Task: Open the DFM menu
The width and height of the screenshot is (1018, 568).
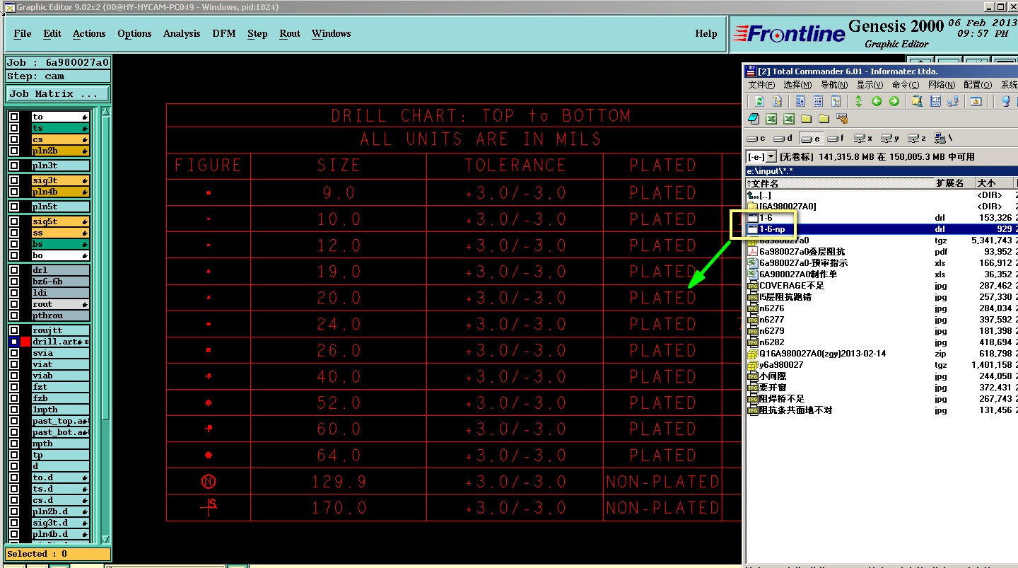Action: click(x=224, y=33)
